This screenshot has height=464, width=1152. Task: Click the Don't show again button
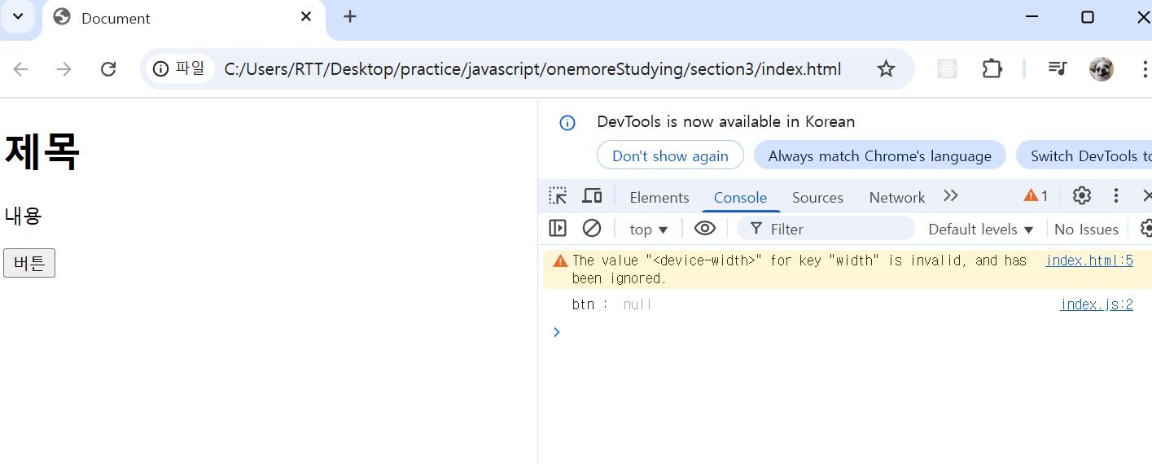tap(670, 155)
